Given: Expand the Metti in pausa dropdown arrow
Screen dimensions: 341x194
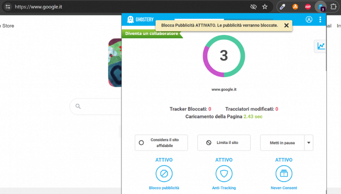Looking at the screenshot, I should click(x=309, y=143).
